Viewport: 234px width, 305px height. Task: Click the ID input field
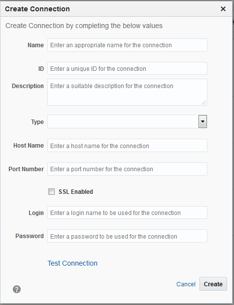click(x=127, y=68)
